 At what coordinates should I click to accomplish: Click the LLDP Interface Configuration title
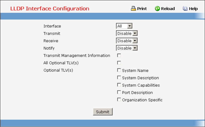[x=50, y=8]
